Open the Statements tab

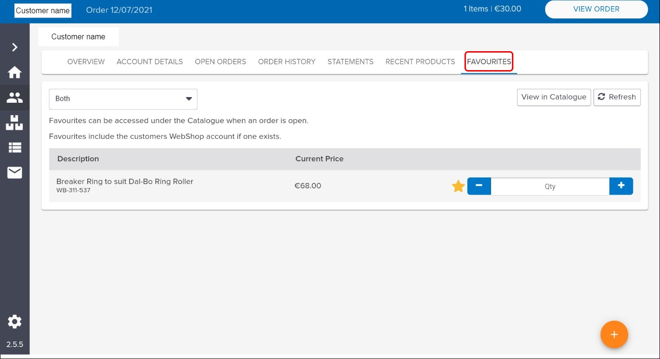click(350, 62)
